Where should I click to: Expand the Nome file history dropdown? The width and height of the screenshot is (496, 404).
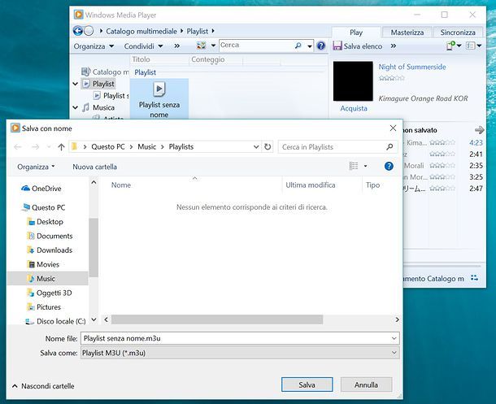point(394,338)
